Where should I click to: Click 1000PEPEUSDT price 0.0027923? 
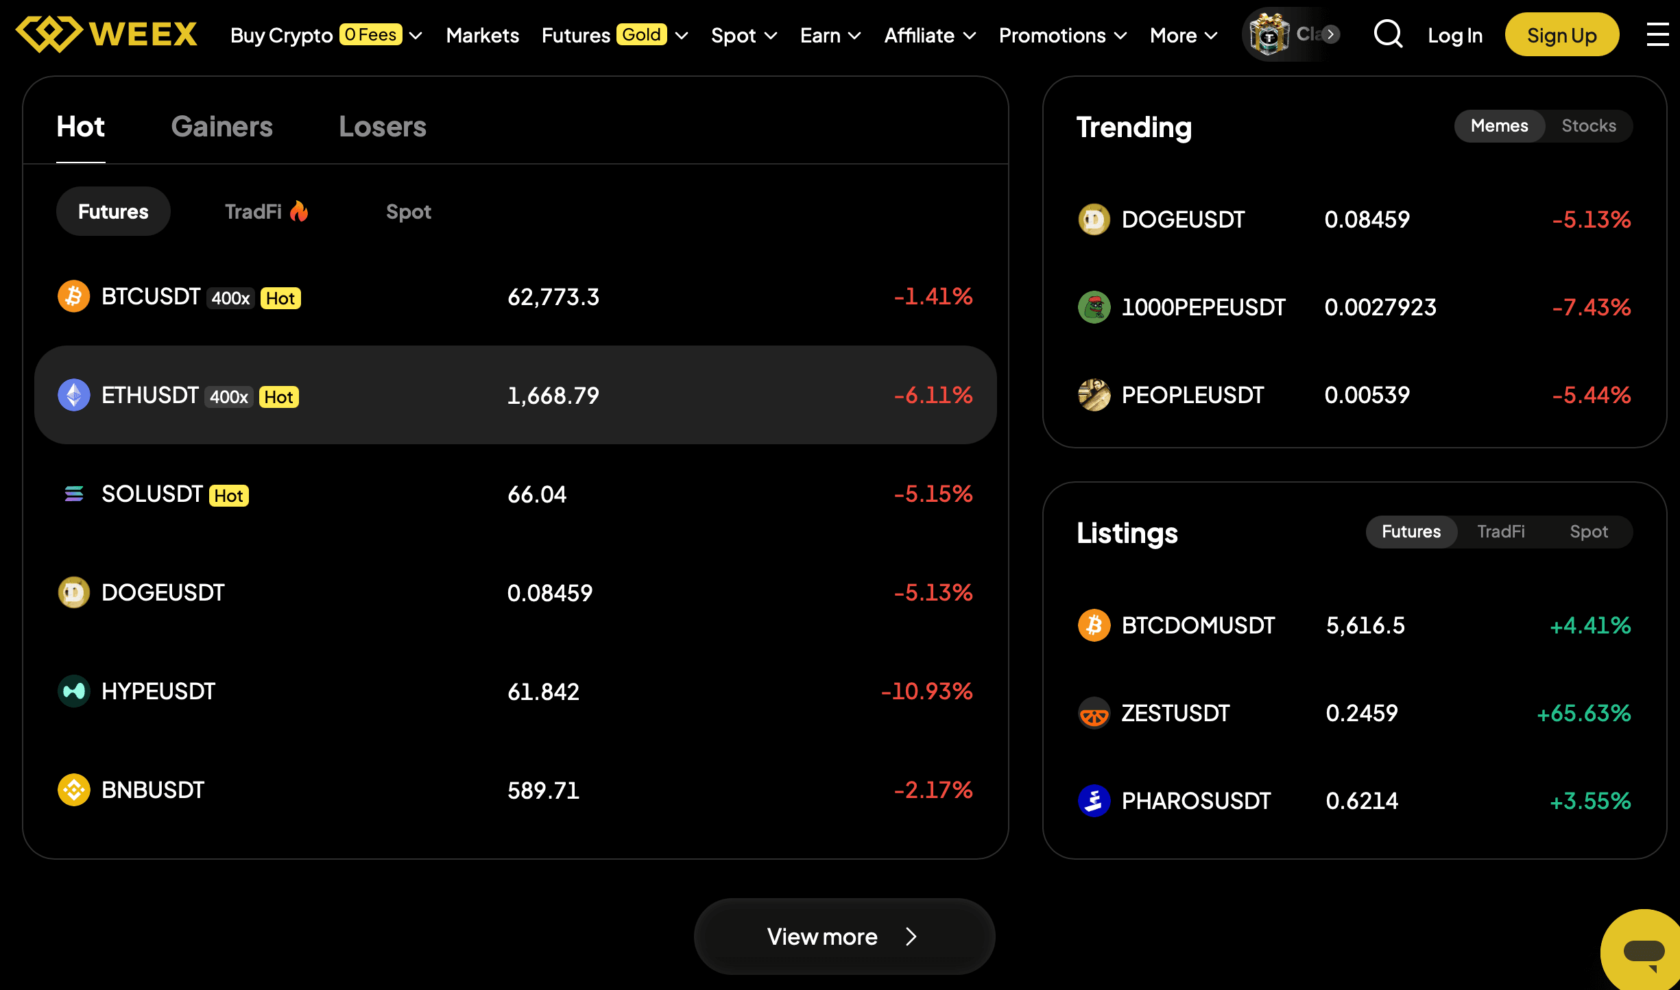(x=1380, y=307)
